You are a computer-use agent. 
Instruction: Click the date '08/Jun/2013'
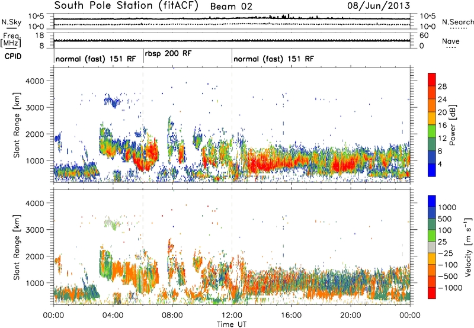(x=379, y=6)
